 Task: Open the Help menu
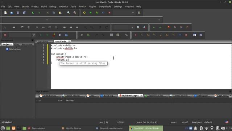138,7
